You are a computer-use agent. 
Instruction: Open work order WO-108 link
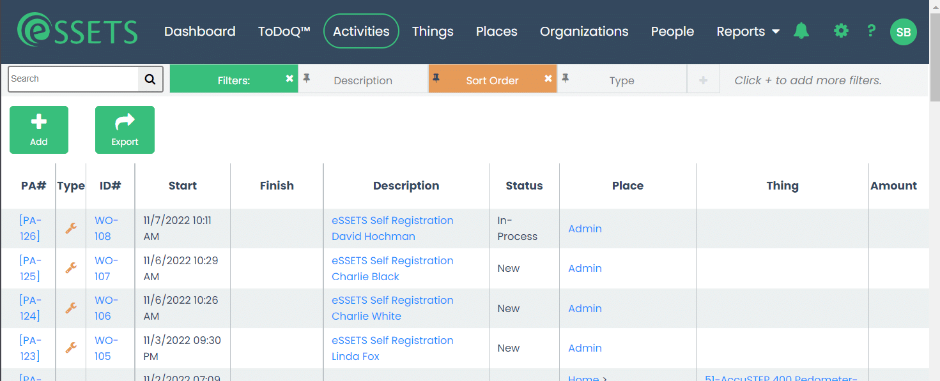click(106, 228)
